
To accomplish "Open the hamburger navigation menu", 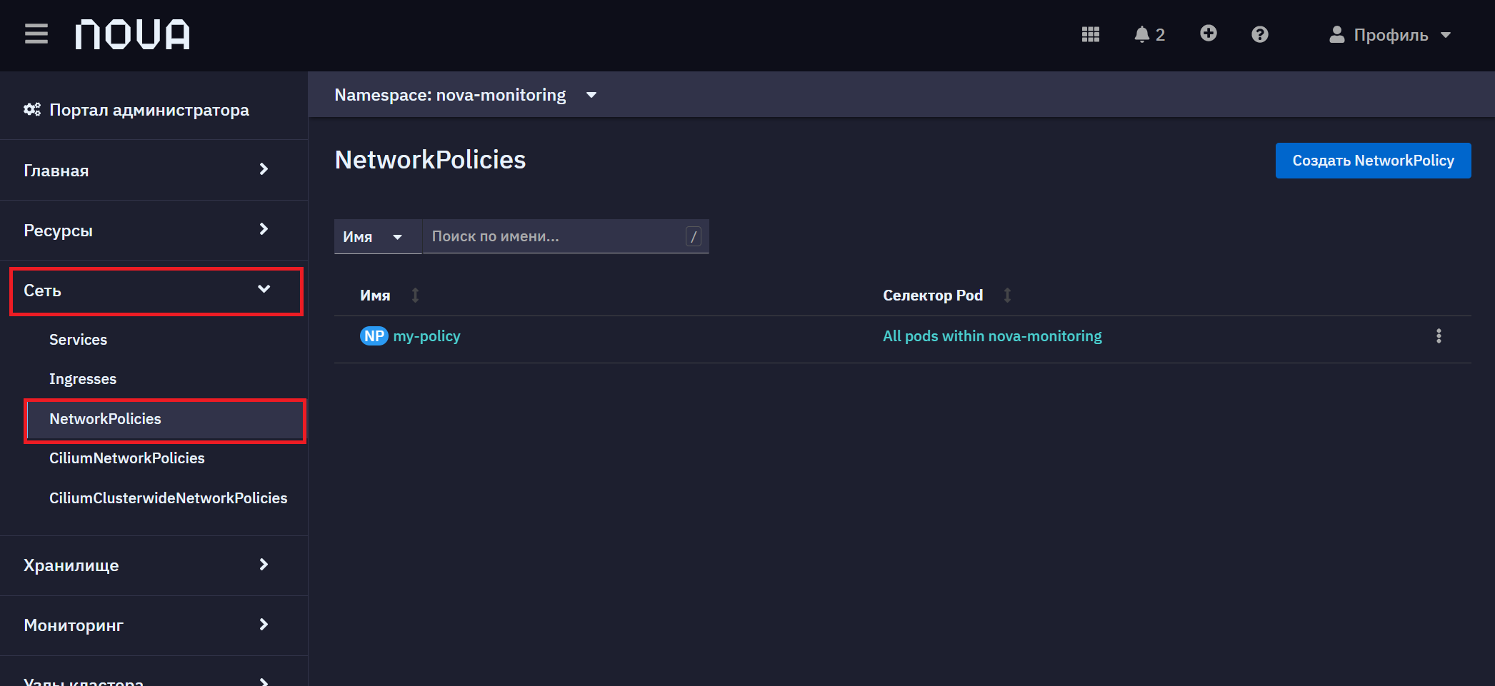I will tap(36, 34).
